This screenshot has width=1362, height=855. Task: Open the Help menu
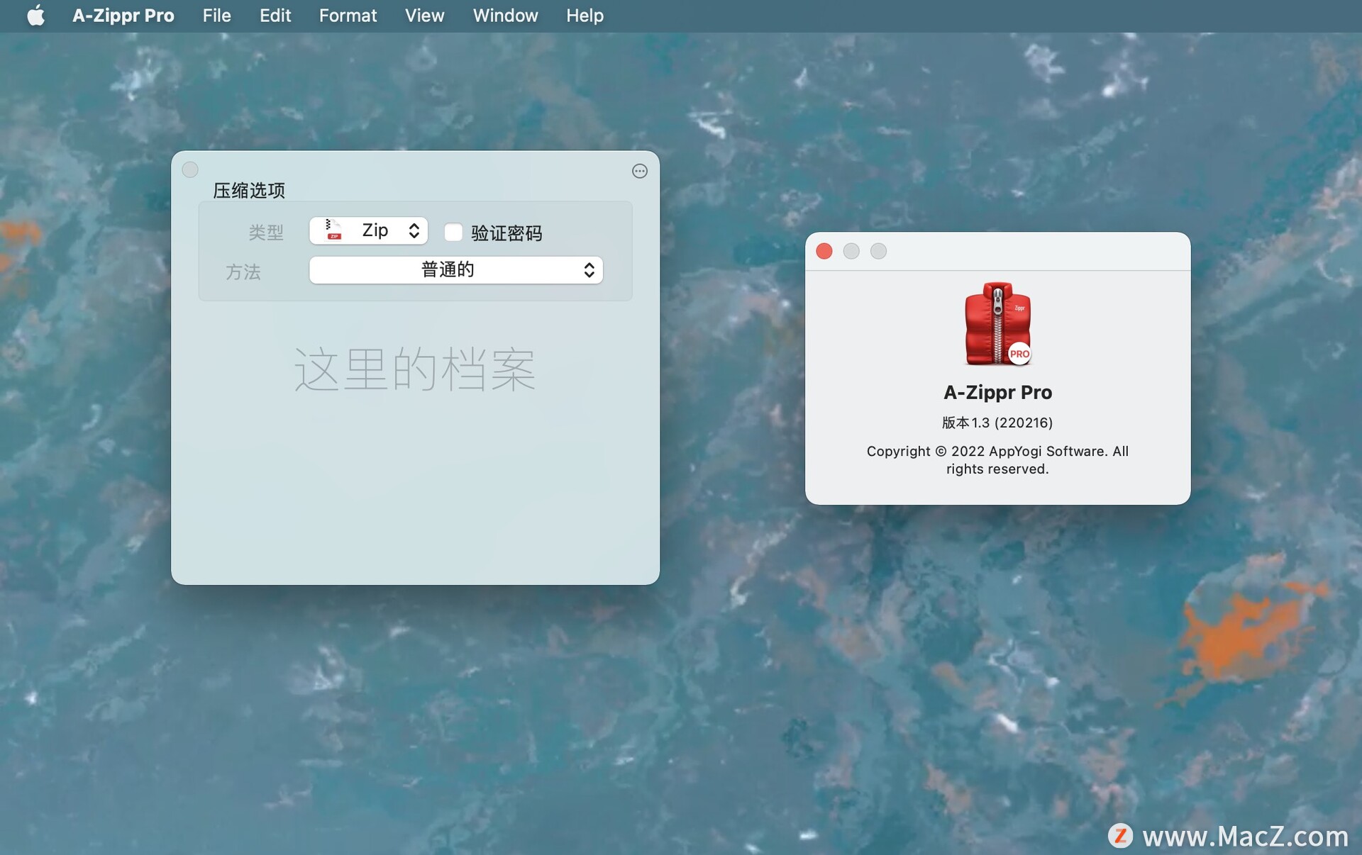tap(585, 16)
